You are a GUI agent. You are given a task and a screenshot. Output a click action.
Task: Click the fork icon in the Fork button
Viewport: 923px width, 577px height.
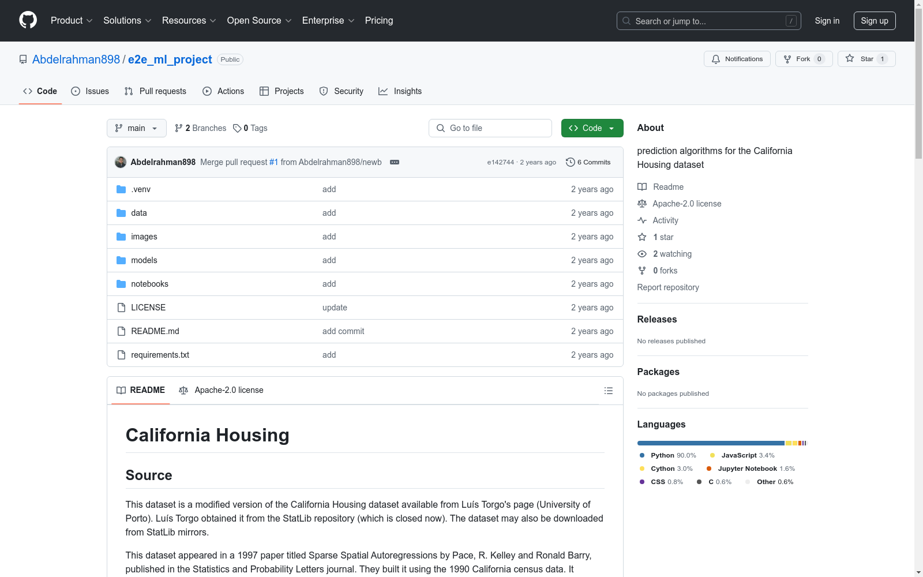pyautogui.click(x=787, y=59)
